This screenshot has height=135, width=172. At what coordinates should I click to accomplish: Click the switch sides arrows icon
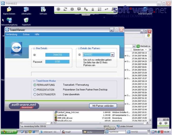point(106,9)
